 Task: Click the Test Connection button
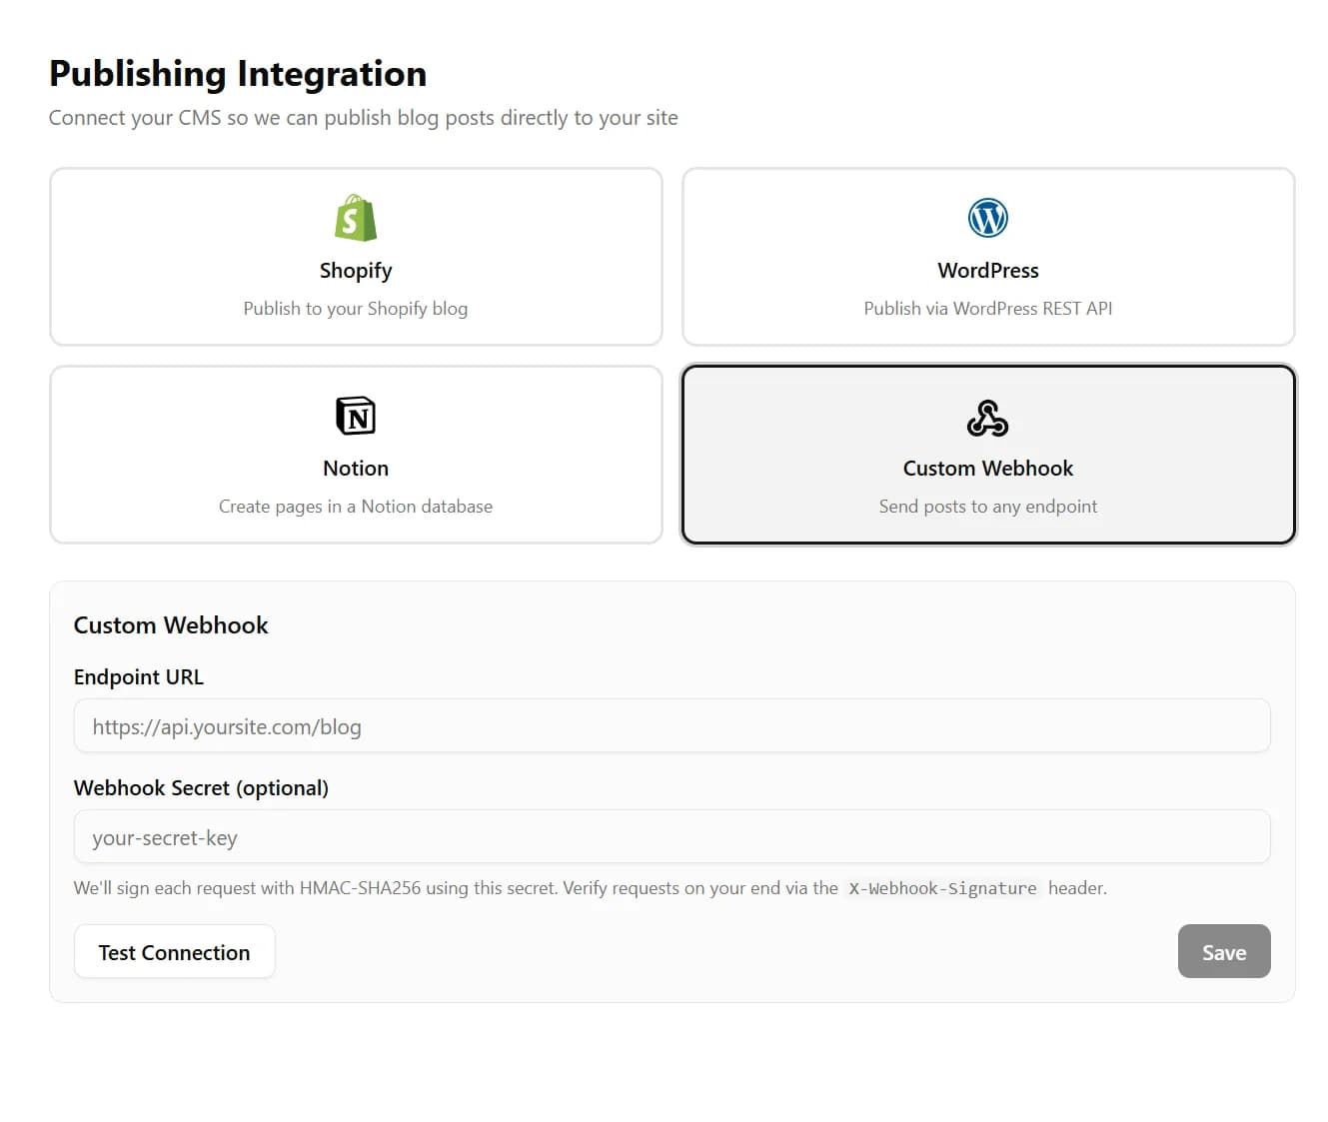(174, 951)
